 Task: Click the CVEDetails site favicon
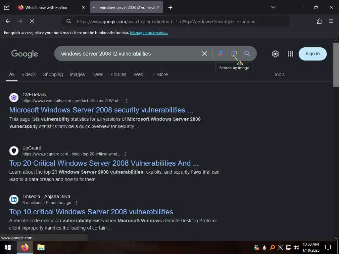14,98
